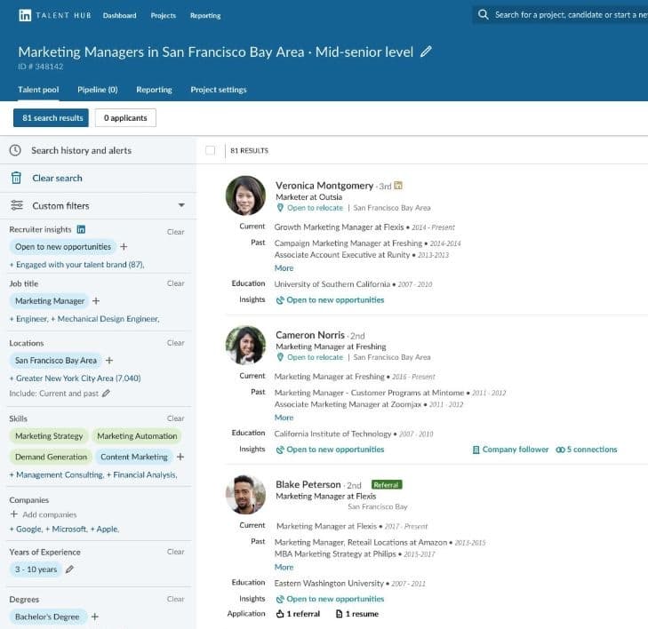Click the 81 search results button
Viewport: 648px width, 629px height.
point(51,117)
